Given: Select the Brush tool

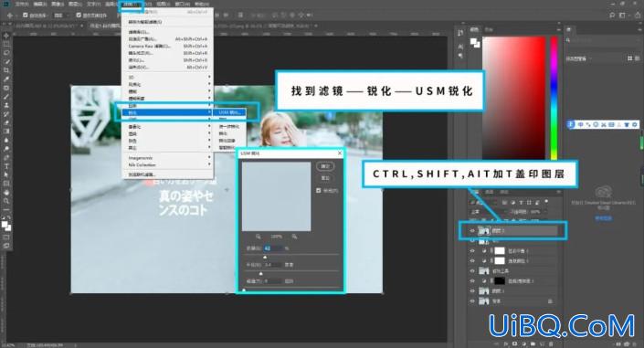Looking at the screenshot, I should point(6,97).
